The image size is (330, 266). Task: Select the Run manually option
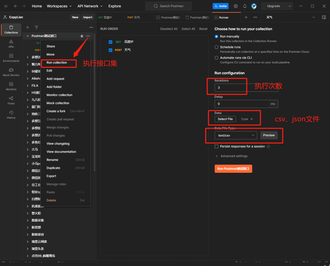point(216,36)
